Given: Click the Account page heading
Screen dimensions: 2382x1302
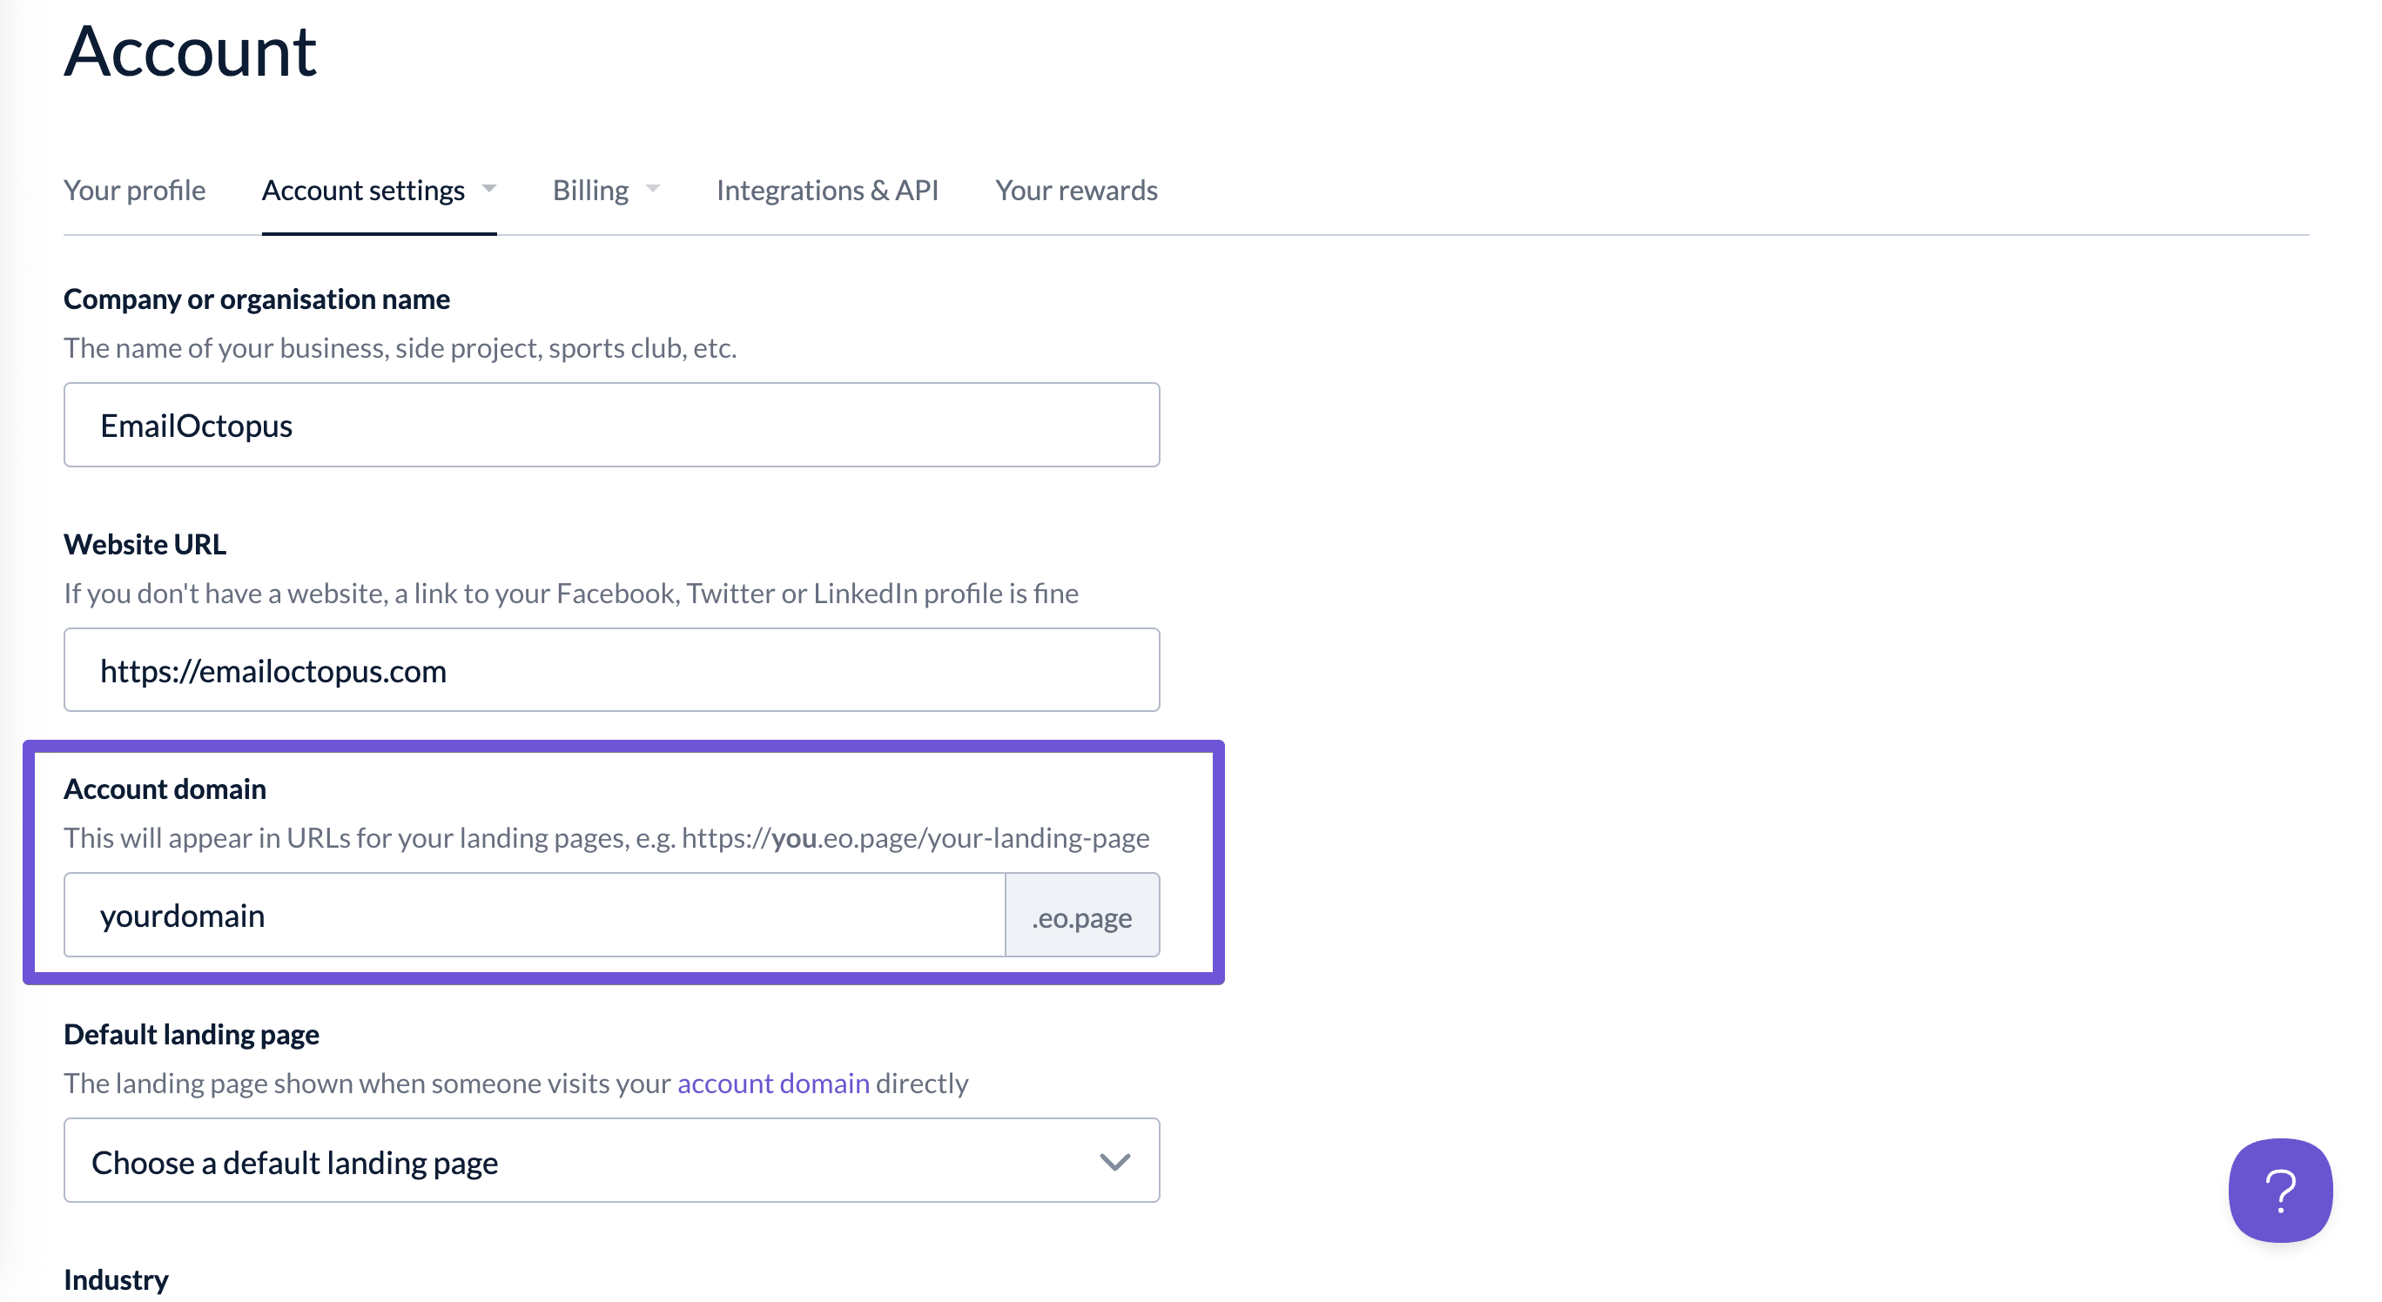Looking at the screenshot, I should click(x=190, y=50).
